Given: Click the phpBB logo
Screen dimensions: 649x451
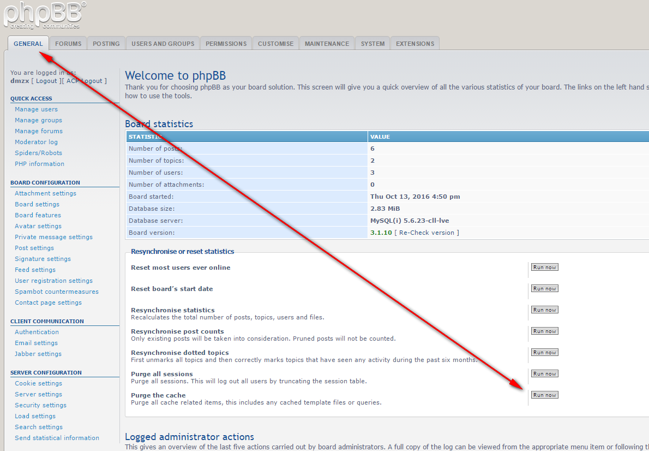Looking at the screenshot, I should click(x=44, y=15).
